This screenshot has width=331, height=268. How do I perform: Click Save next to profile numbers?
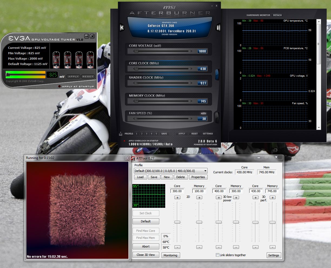(164, 134)
